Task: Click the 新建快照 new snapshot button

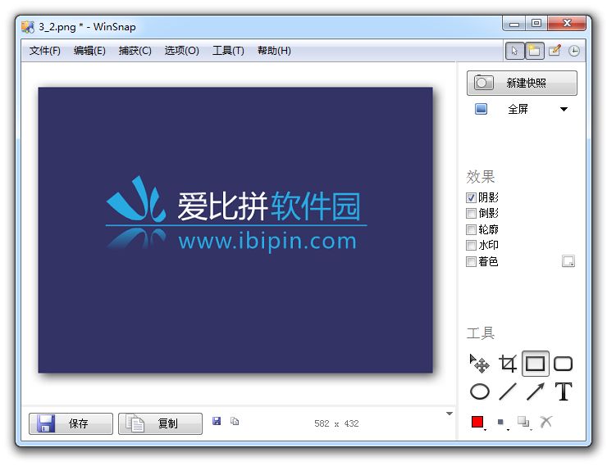Action: click(x=522, y=83)
